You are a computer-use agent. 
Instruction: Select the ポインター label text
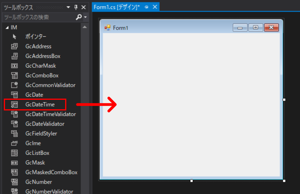(36, 36)
